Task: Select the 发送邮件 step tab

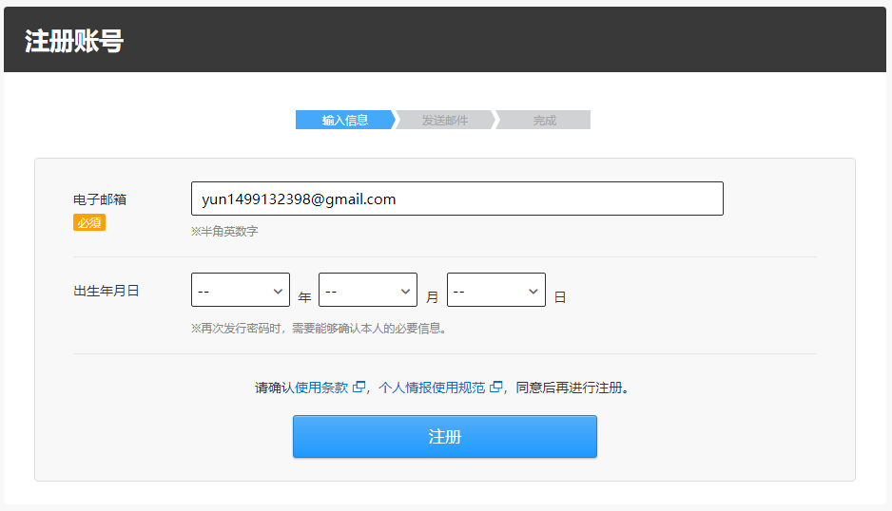Action: (x=445, y=121)
